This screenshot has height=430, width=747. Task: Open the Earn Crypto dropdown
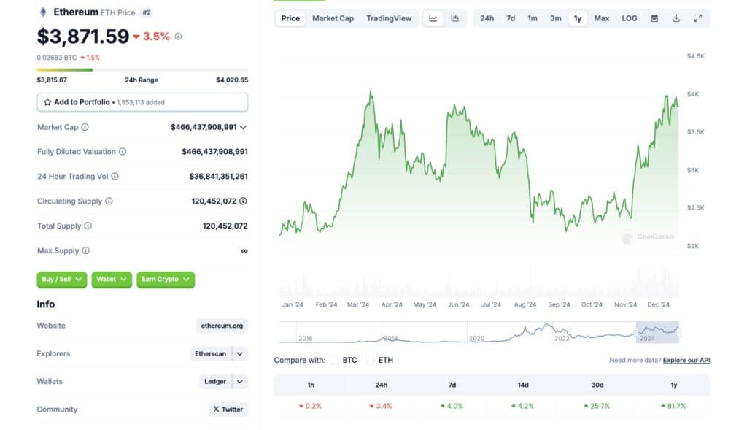click(x=166, y=280)
